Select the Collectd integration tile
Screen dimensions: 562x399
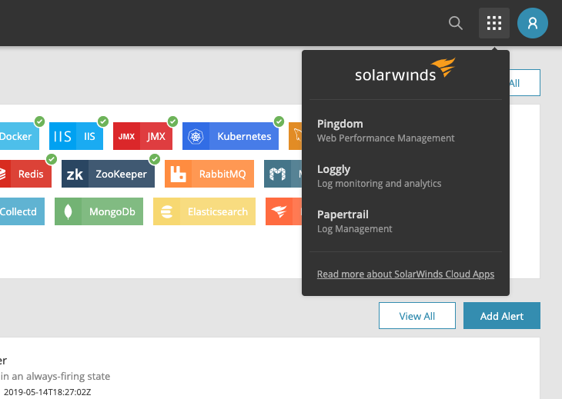pyautogui.click(x=22, y=211)
